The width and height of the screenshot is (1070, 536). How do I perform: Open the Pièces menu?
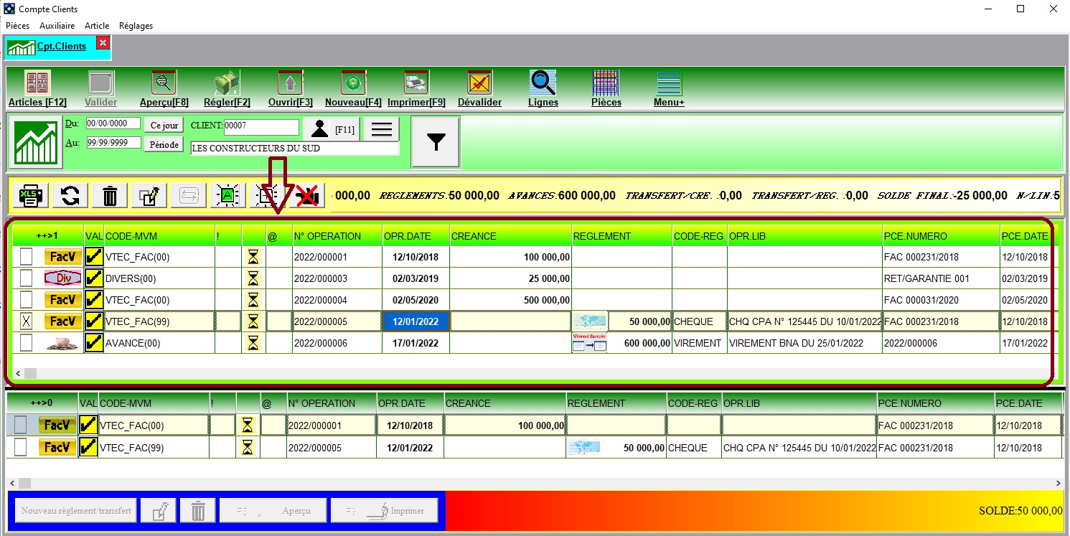coord(17,25)
